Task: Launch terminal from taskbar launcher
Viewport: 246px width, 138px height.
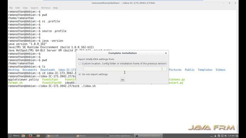Action: coord(34,136)
